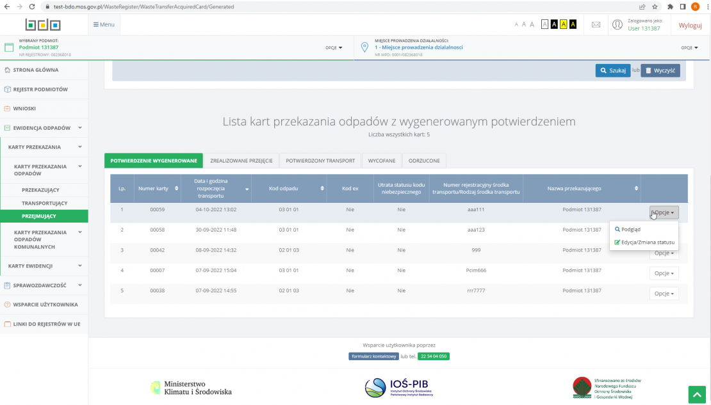Bookmark this page with the star icon
This screenshot has height=405, width=711.
655,6
